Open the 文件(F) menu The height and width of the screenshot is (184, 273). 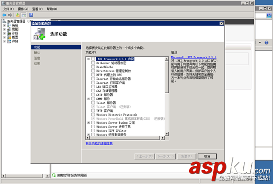tap(8, 9)
